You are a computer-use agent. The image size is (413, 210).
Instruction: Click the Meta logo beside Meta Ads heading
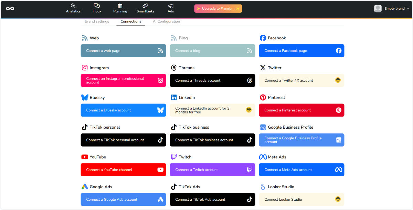pyautogui.click(x=263, y=157)
